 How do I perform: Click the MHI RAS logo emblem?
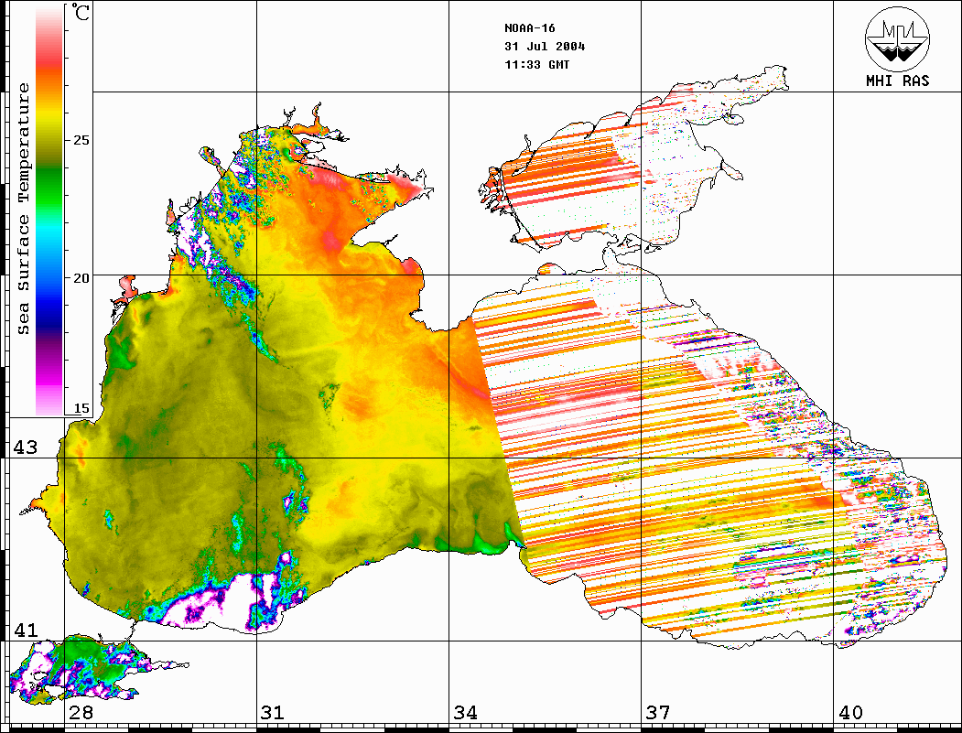(897, 38)
